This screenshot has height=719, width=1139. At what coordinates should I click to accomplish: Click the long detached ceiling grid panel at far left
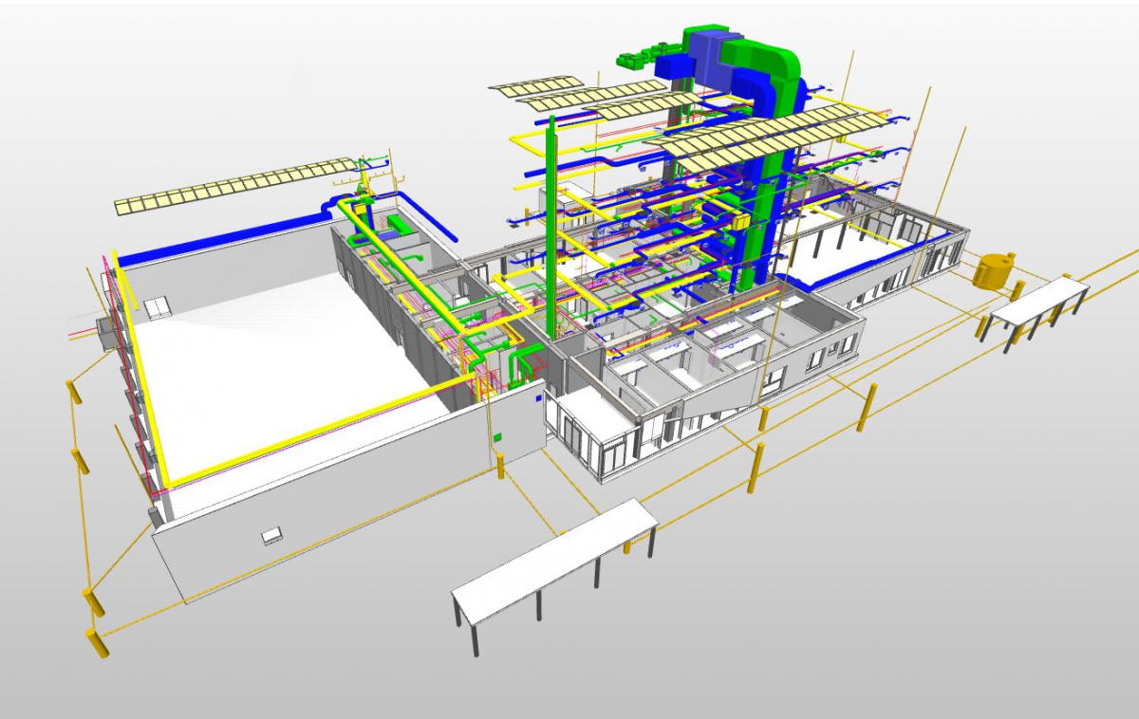coord(233,186)
